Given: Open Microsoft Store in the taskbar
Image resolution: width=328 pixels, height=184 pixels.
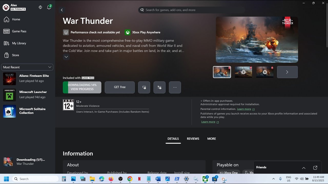Looking at the screenshot, I should click(x=215, y=179).
